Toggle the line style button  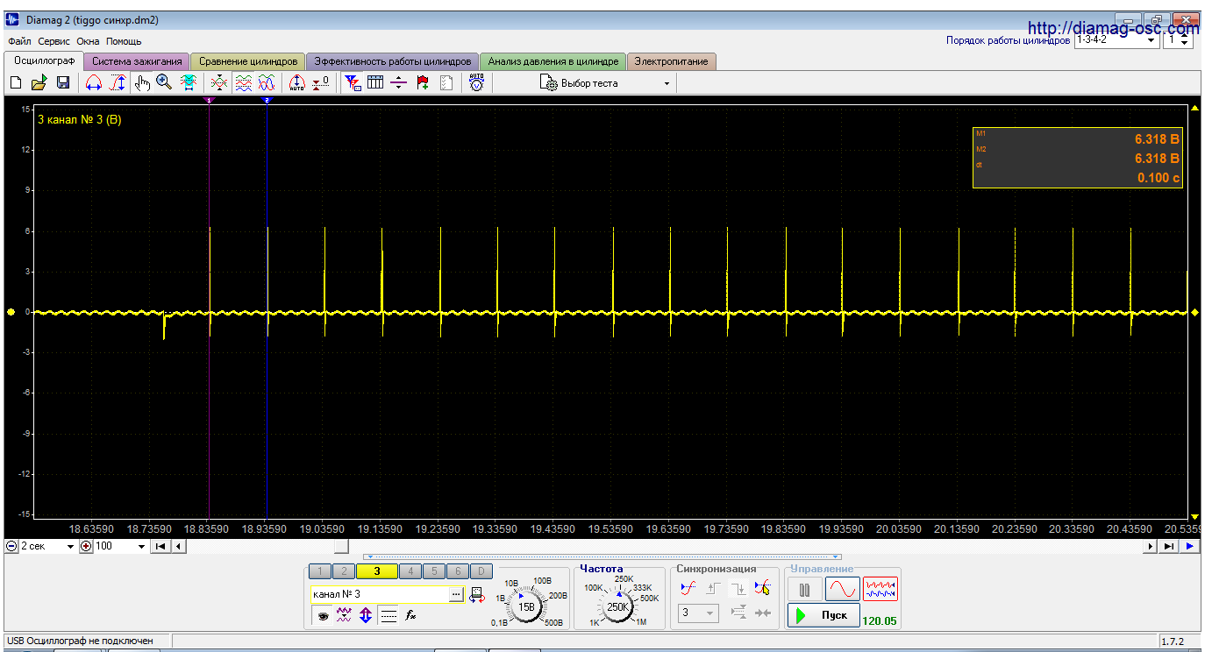tap(389, 616)
